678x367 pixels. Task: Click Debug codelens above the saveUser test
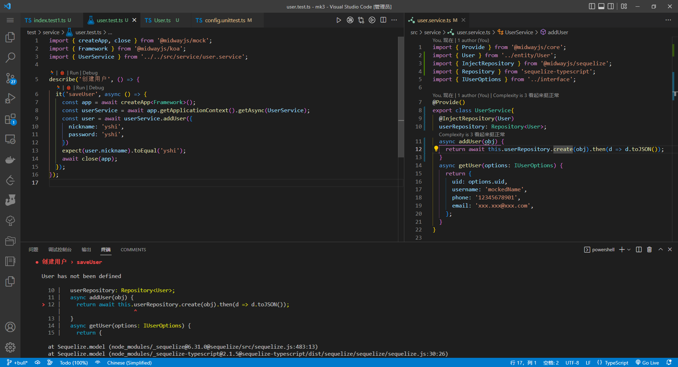pos(96,88)
